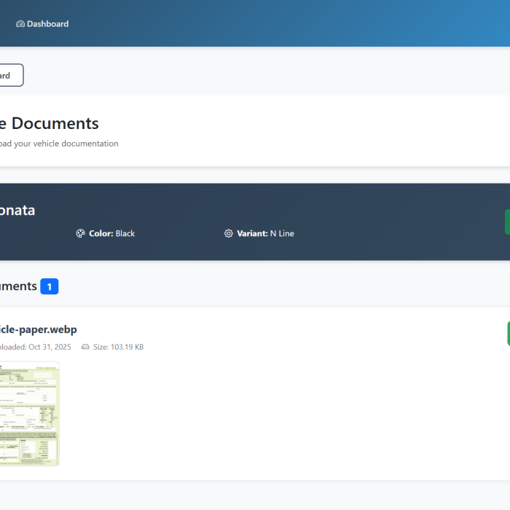
Task: Click the Variant gear icon
Action: 229,234
